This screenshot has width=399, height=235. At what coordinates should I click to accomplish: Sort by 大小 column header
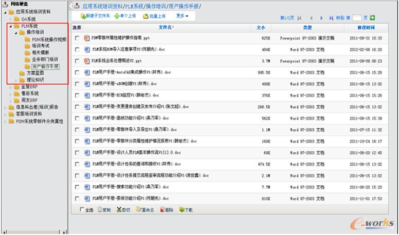261,27
